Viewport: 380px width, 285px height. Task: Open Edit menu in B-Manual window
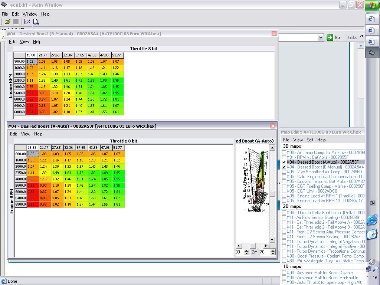tap(12, 42)
